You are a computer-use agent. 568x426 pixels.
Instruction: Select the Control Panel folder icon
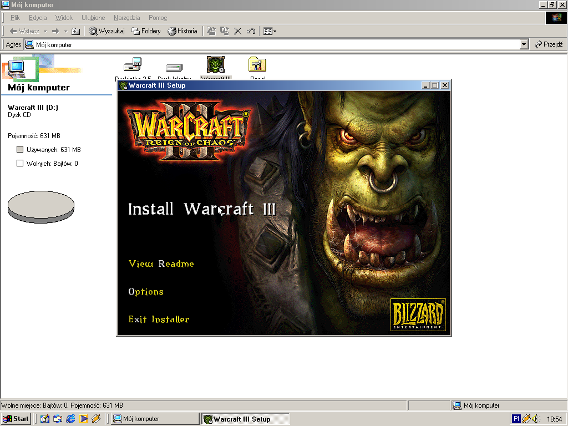click(x=257, y=64)
